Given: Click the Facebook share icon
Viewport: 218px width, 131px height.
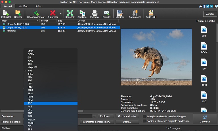Looking at the screenshot, I should click(x=204, y=6).
